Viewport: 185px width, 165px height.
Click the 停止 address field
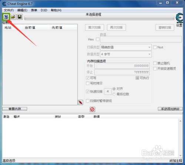click(x=122, y=72)
